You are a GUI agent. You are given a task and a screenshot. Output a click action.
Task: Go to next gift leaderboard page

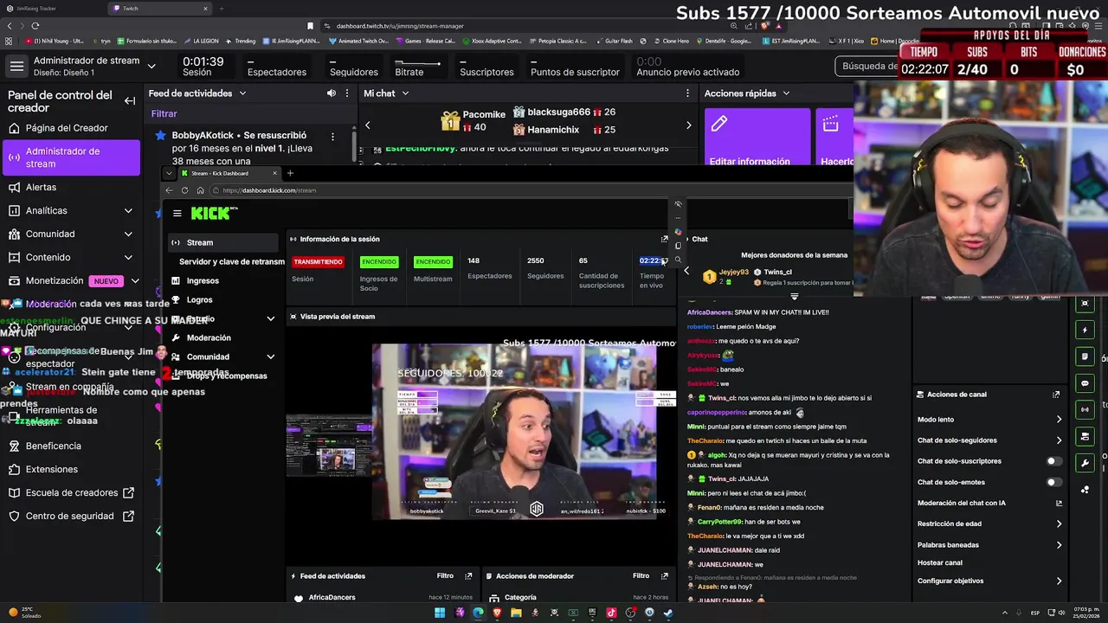click(x=689, y=125)
